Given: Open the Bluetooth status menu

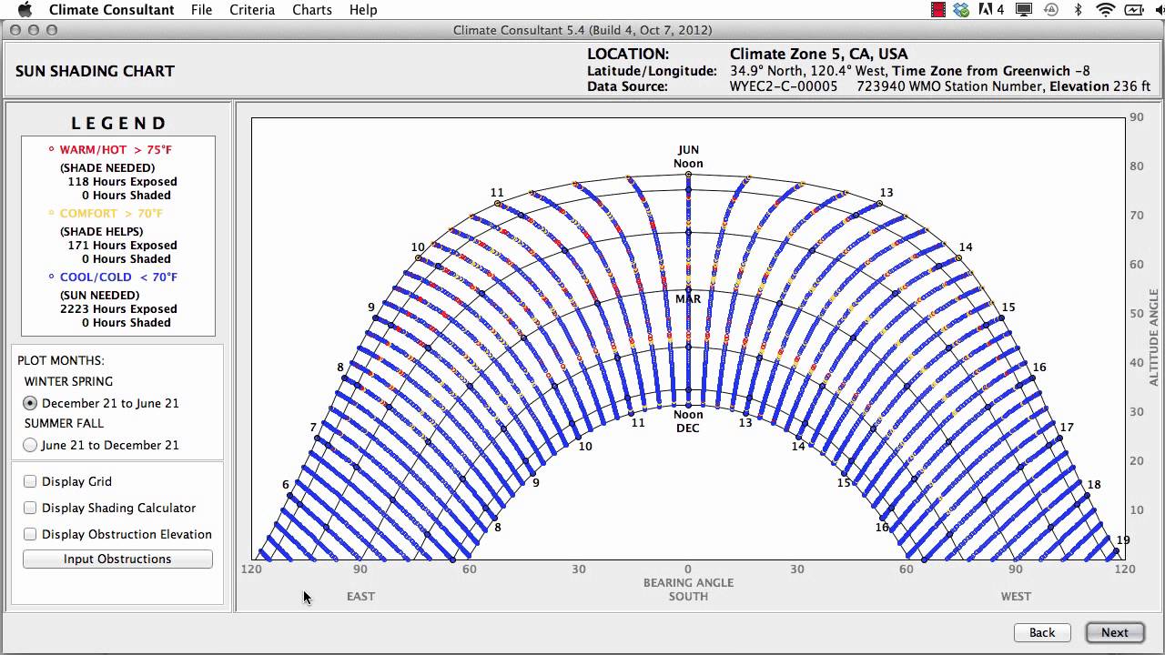Looking at the screenshot, I should pyautogui.click(x=1079, y=9).
